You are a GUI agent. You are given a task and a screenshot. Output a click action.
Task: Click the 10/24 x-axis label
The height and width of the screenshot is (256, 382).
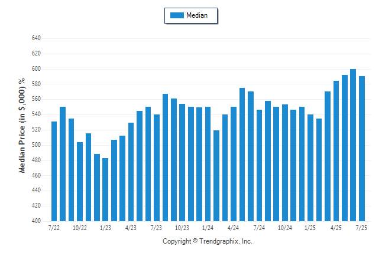click(285, 228)
